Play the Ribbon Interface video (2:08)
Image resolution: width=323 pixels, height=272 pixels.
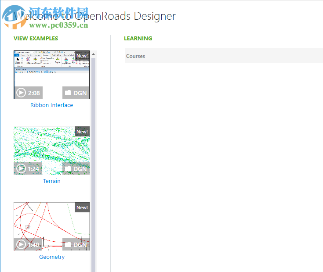(x=28, y=93)
